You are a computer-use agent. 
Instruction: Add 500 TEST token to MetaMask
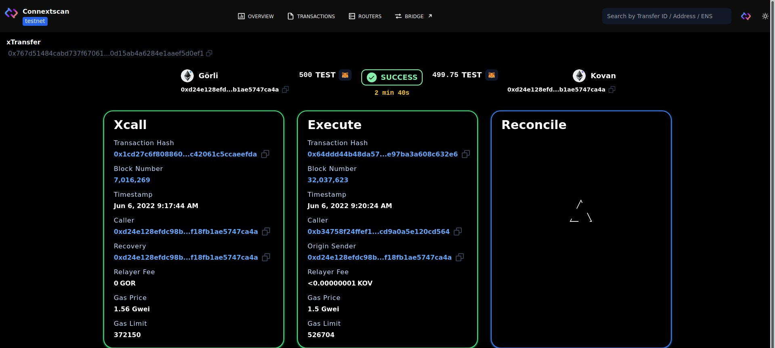point(345,75)
